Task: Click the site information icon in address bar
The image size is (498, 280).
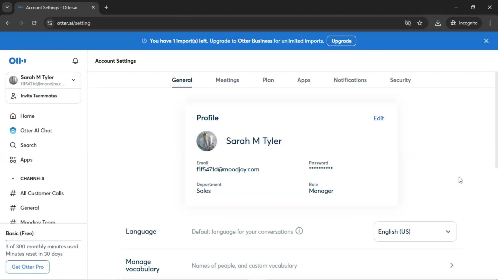Action: pos(50,23)
